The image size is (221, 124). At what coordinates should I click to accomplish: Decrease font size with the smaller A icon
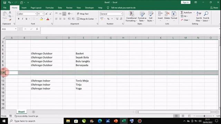[50, 14]
